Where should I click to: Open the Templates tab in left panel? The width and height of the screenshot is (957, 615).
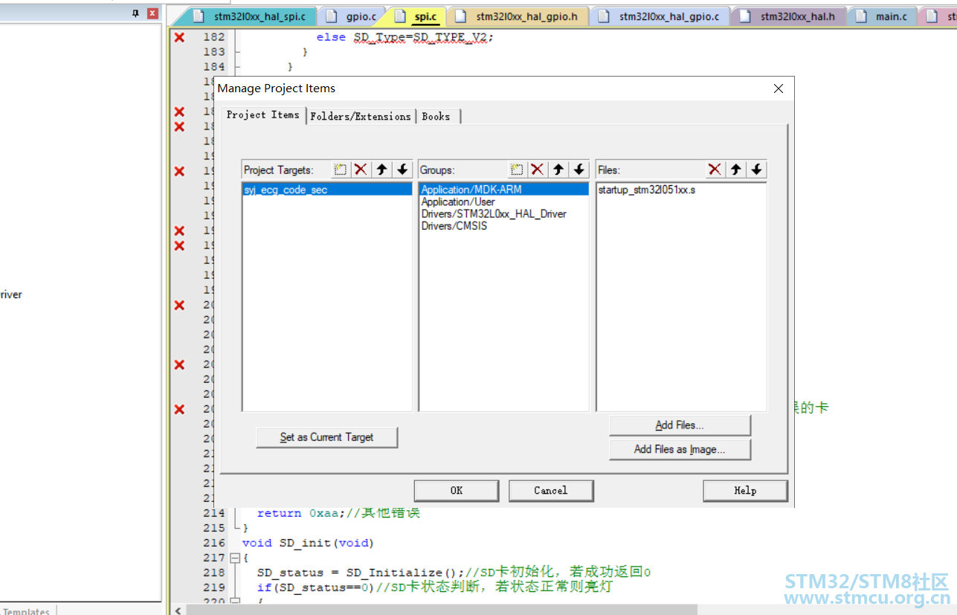click(x=25, y=611)
